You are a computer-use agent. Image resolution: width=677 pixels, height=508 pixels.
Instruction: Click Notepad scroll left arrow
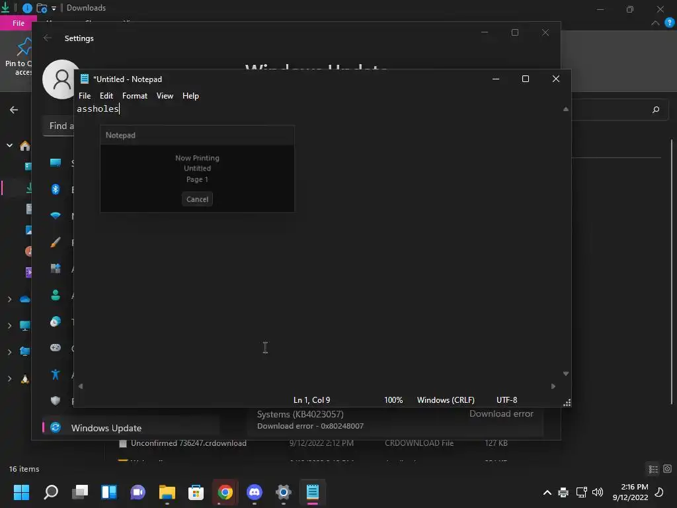(x=80, y=386)
